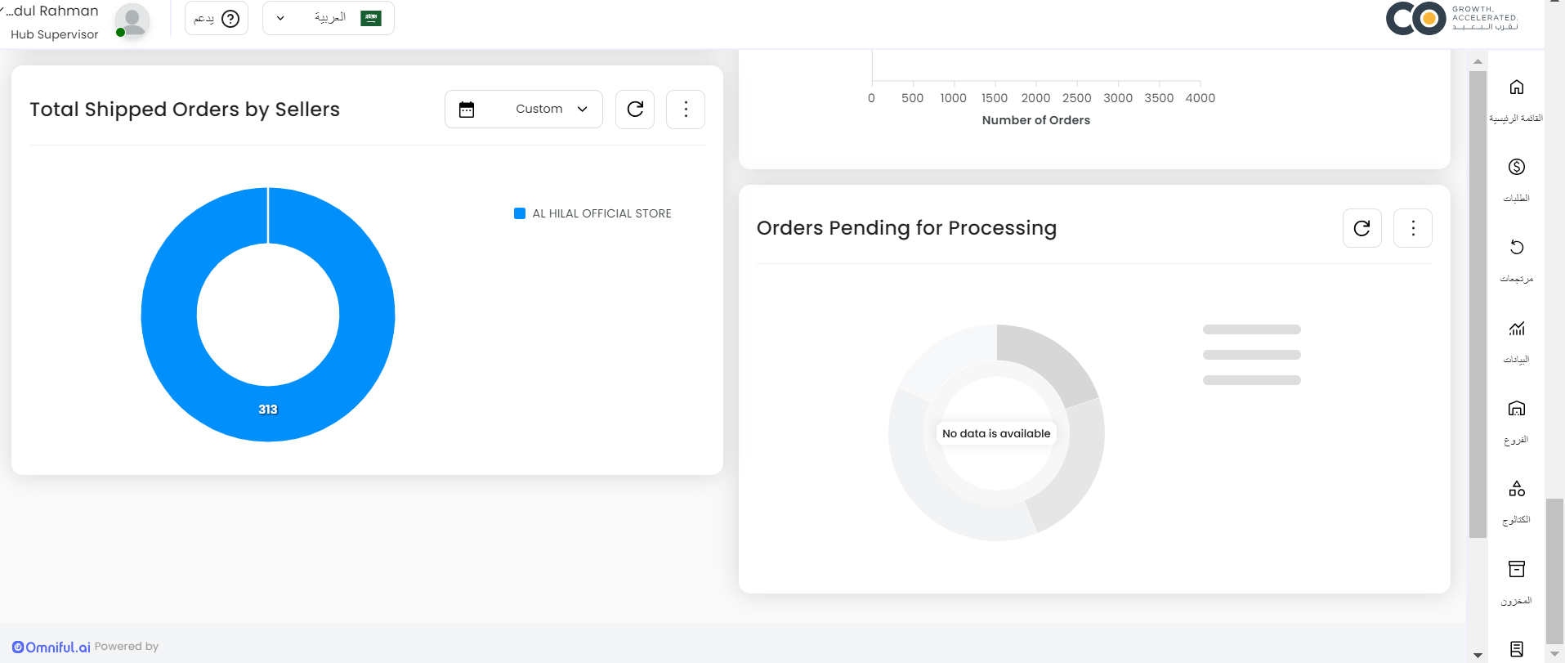Viewport: 1565px width, 663px height.
Task: Click the blue legend swatch for AL HILAL
Action: click(520, 213)
